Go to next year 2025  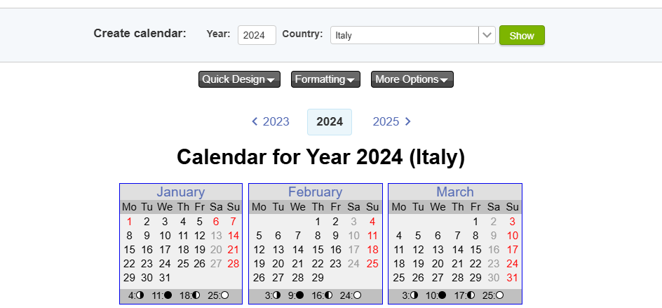click(x=392, y=121)
